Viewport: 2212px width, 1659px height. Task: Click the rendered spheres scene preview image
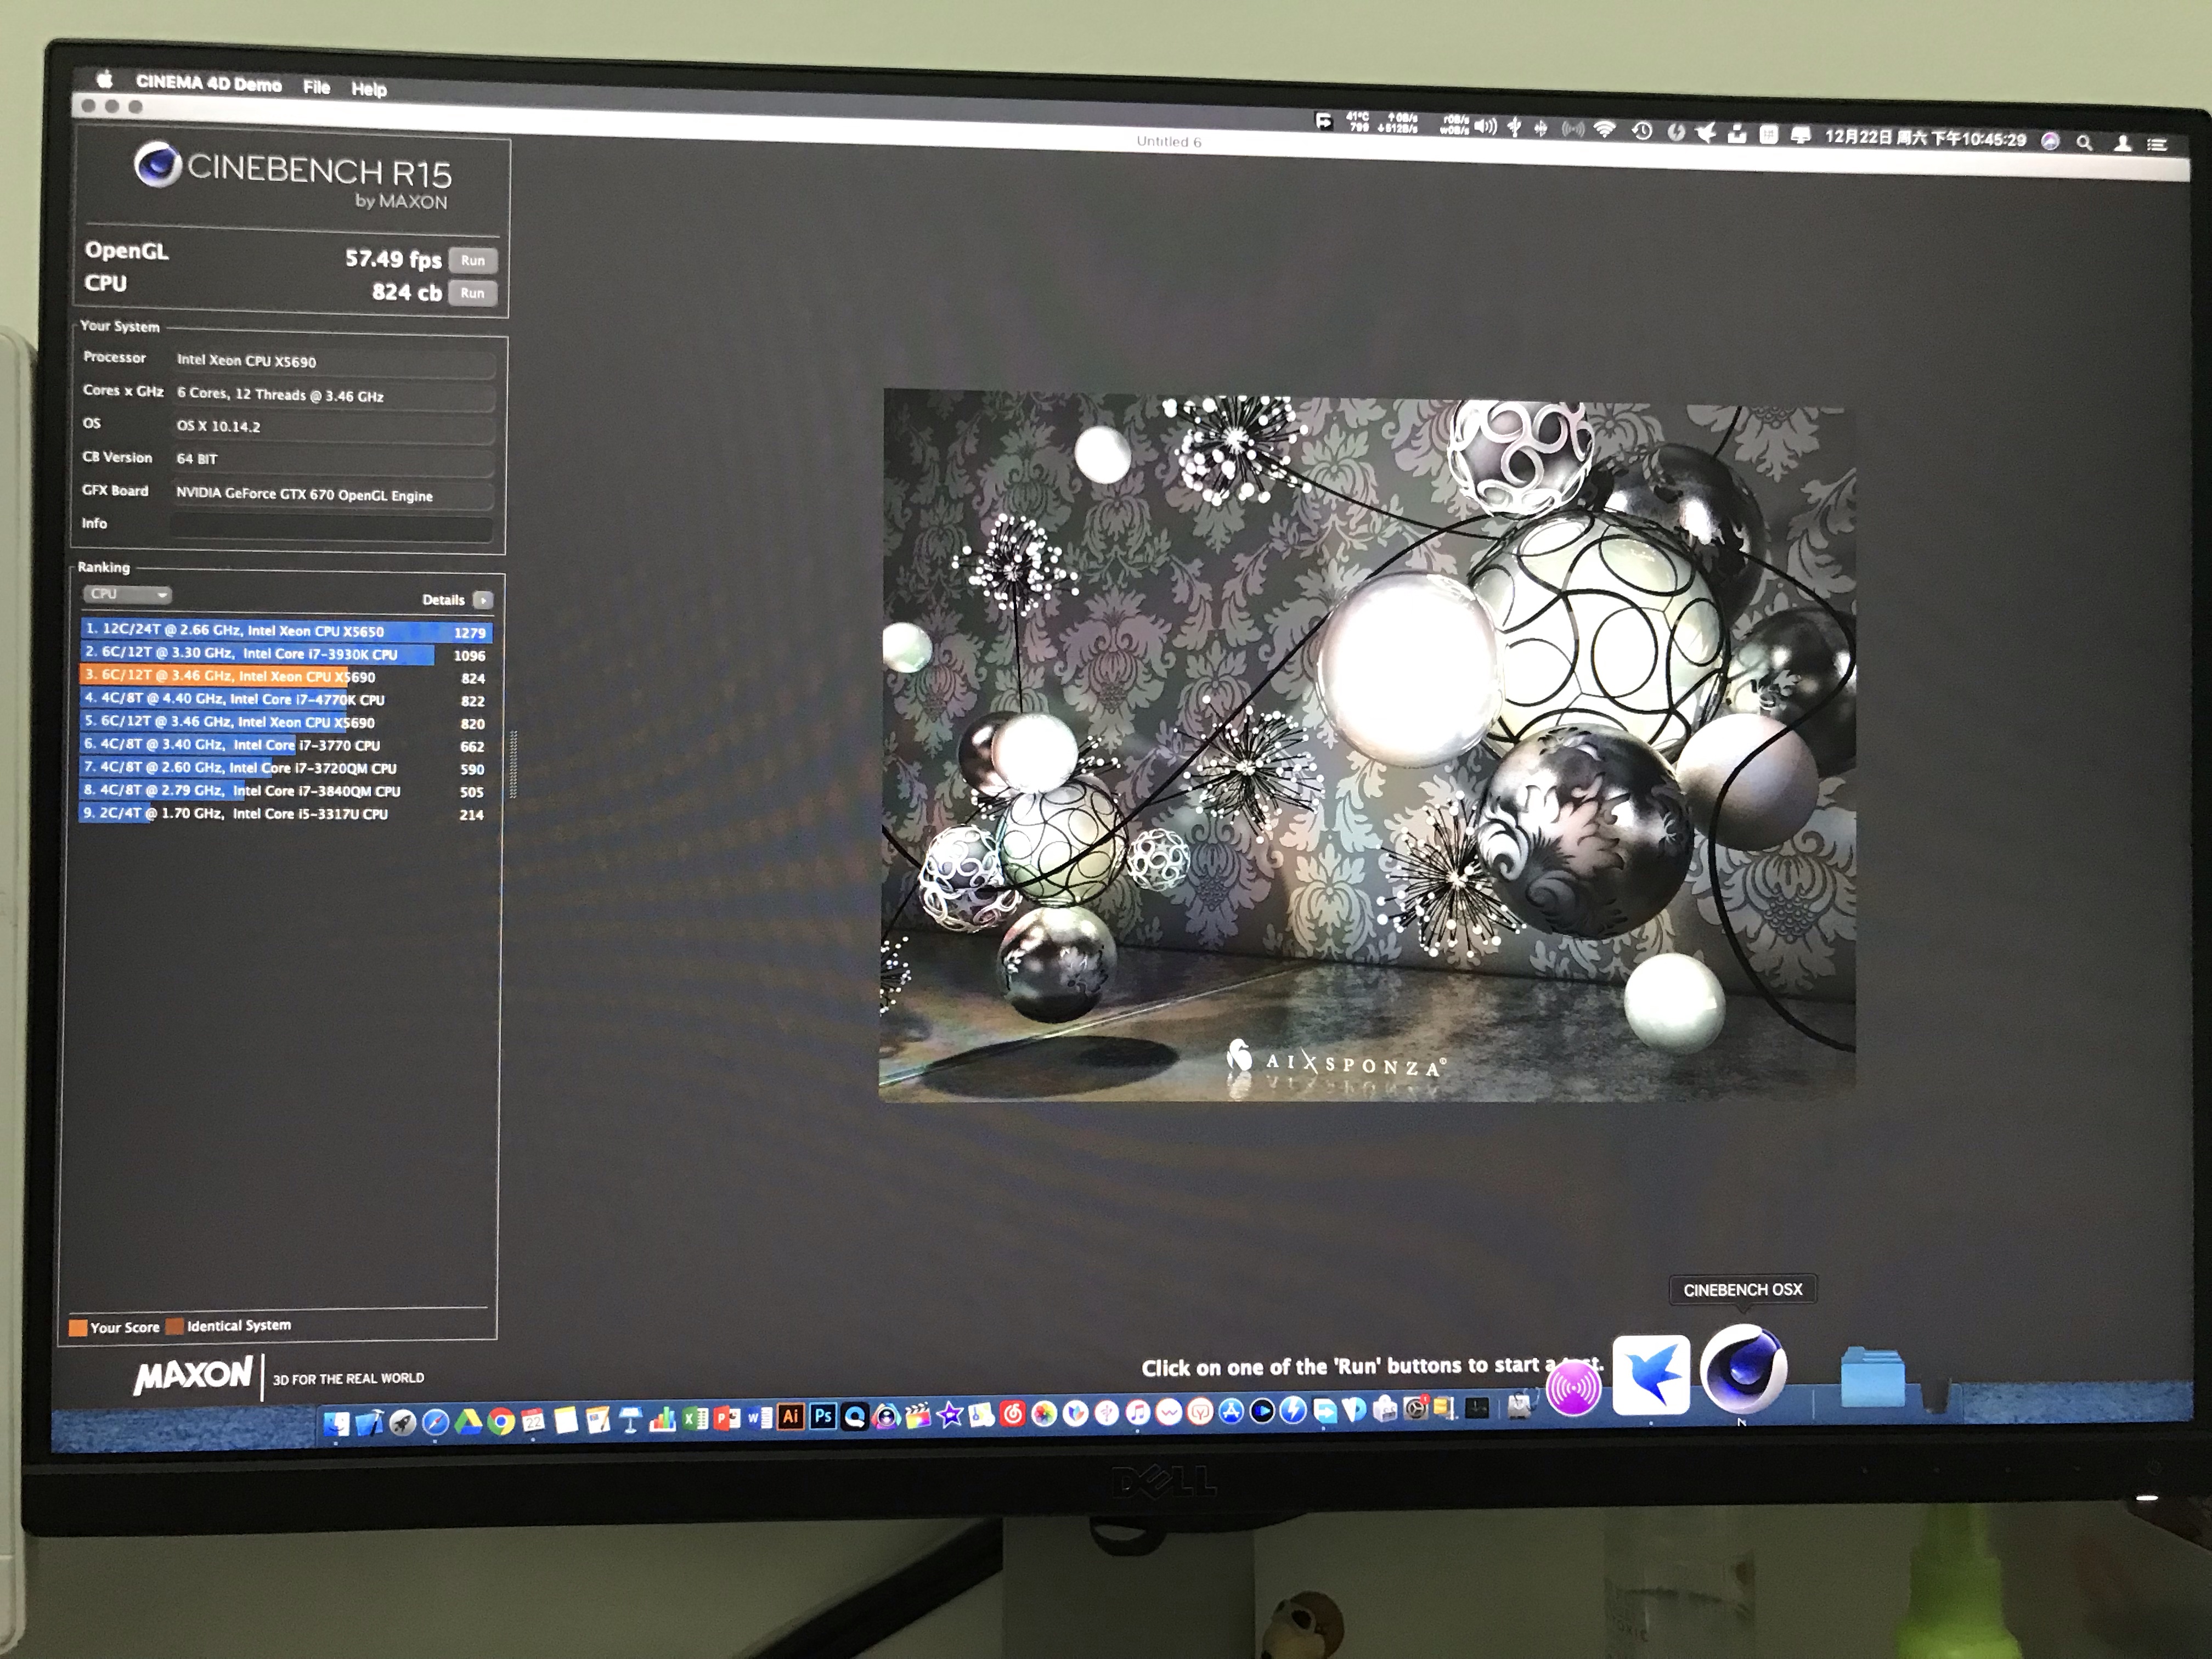(x=1367, y=746)
